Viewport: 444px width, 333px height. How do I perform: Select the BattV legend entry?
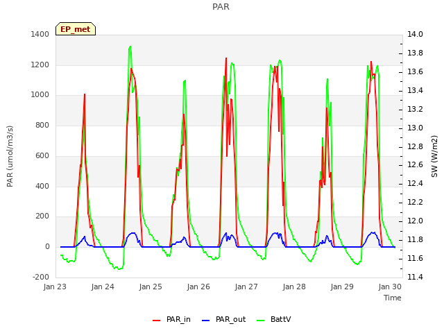click(x=273, y=319)
